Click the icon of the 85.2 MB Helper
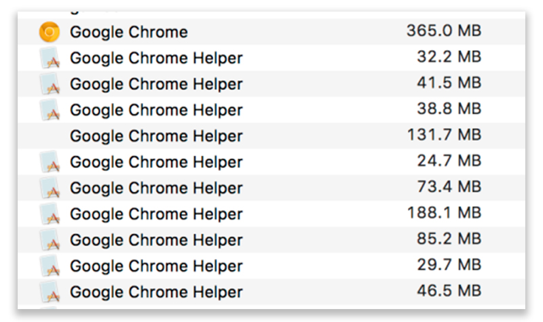Image resolution: width=543 pixels, height=322 pixels. 50,240
